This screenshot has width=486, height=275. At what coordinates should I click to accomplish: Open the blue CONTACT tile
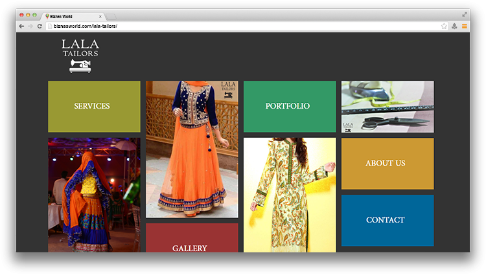click(x=388, y=220)
